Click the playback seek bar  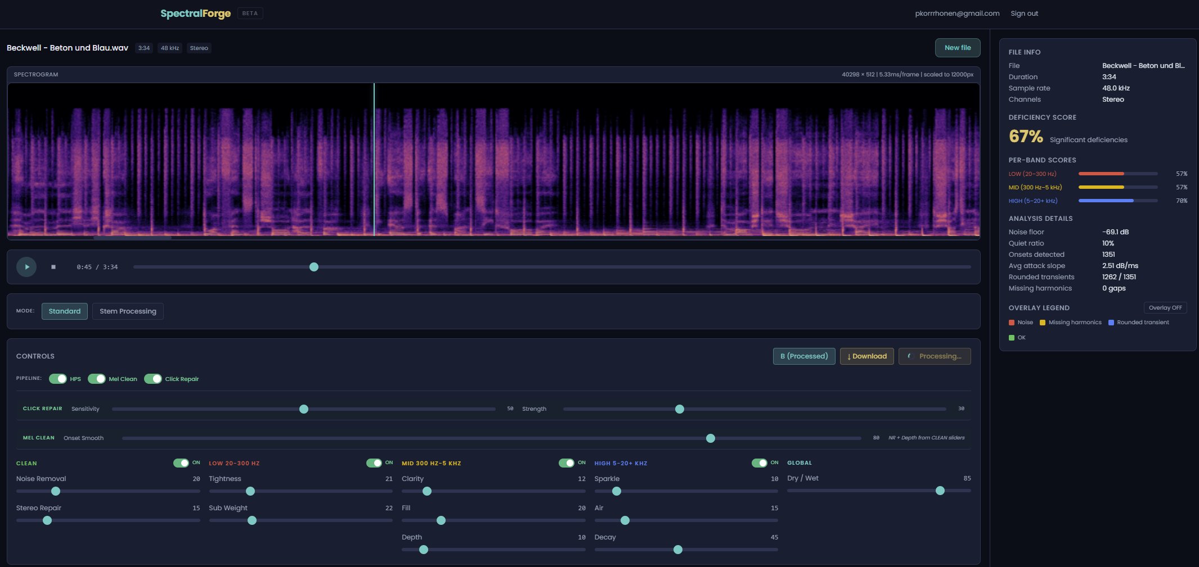314,267
